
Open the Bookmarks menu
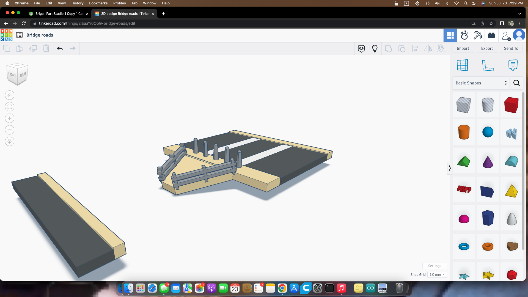tap(98, 3)
